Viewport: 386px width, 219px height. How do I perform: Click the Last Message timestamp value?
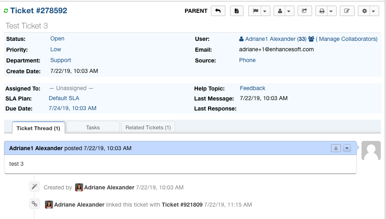(x=263, y=98)
